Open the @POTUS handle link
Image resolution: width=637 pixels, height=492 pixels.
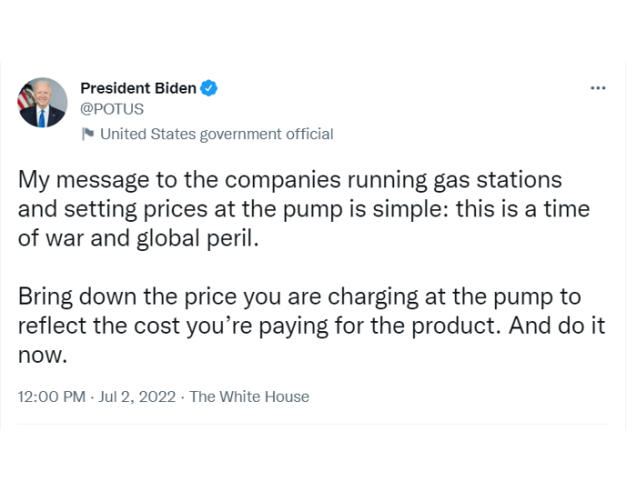[x=112, y=109]
